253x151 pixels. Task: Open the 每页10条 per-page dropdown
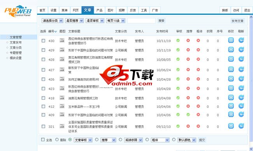116,21
